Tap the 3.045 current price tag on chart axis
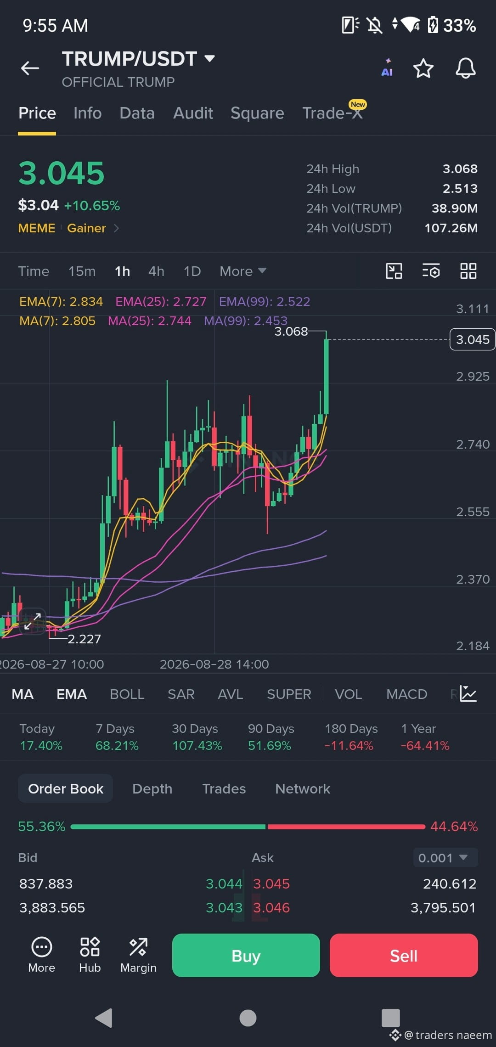This screenshot has height=1047, width=496. pos(472,339)
